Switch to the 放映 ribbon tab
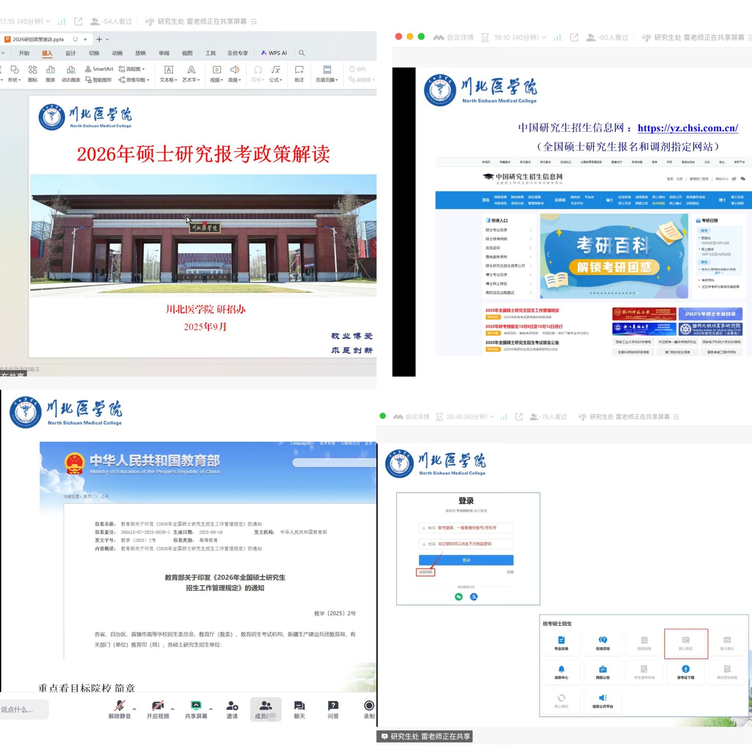The width and height of the screenshot is (752, 752). click(x=140, y=53)
